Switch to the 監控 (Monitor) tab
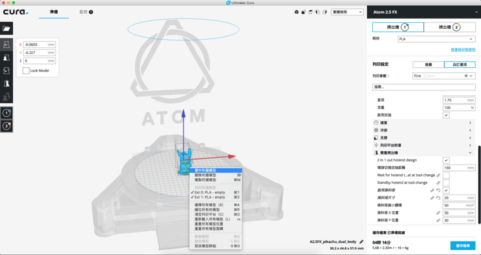Viewport: 481px width, 255px height. pos(86,12)
